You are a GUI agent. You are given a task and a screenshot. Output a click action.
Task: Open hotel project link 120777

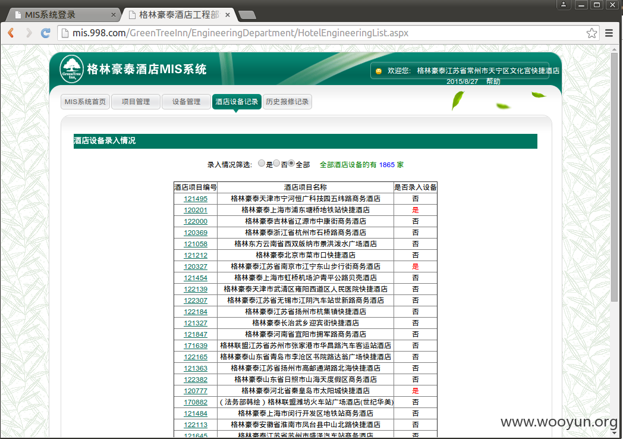pos(196,391)
